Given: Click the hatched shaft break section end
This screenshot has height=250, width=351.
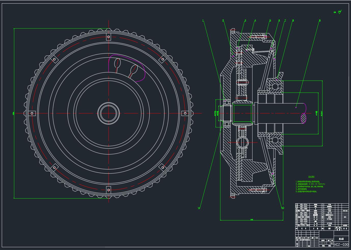Looking at the screenshot, I should click(x=304, y=118).
